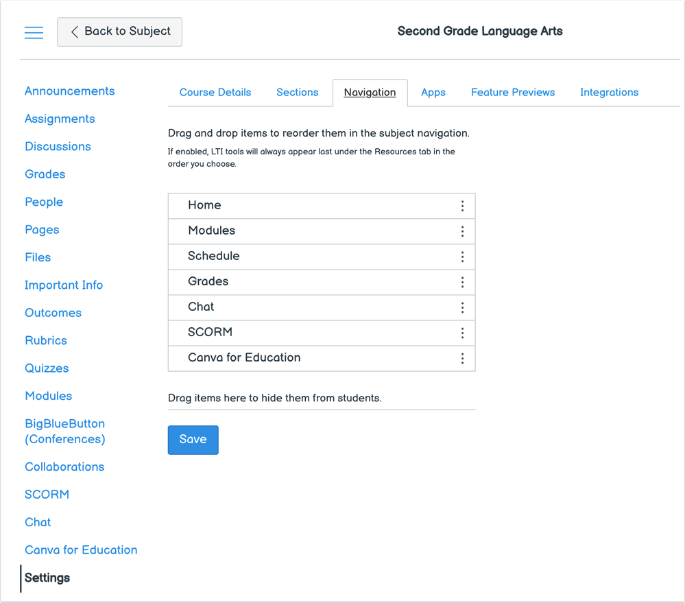
Task: Go to Discussions sidebar link
Action: [x=58, y=146]
